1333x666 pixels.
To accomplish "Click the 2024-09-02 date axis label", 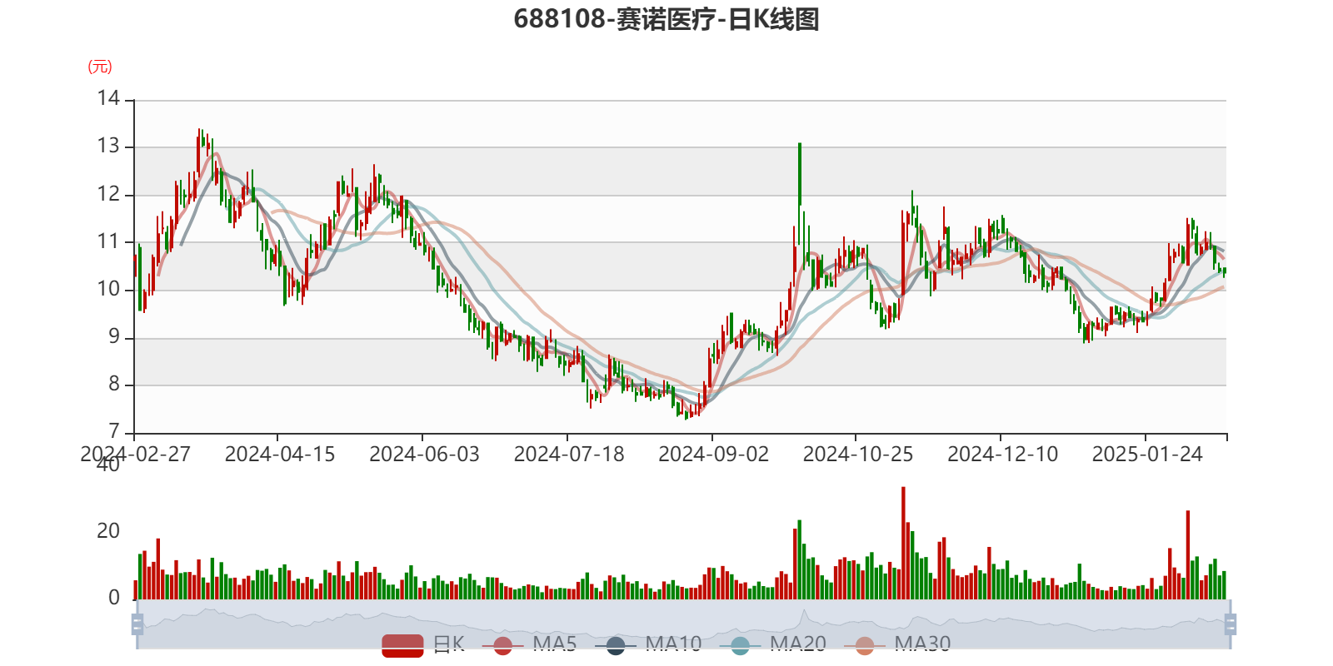I will point(713,455).
